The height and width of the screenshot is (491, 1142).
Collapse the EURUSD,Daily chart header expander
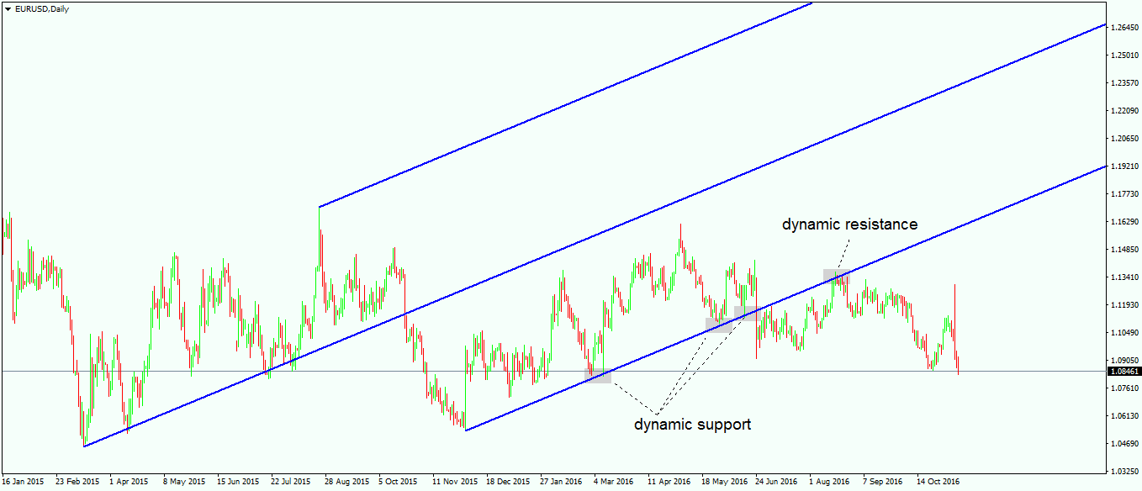point(7,9)
